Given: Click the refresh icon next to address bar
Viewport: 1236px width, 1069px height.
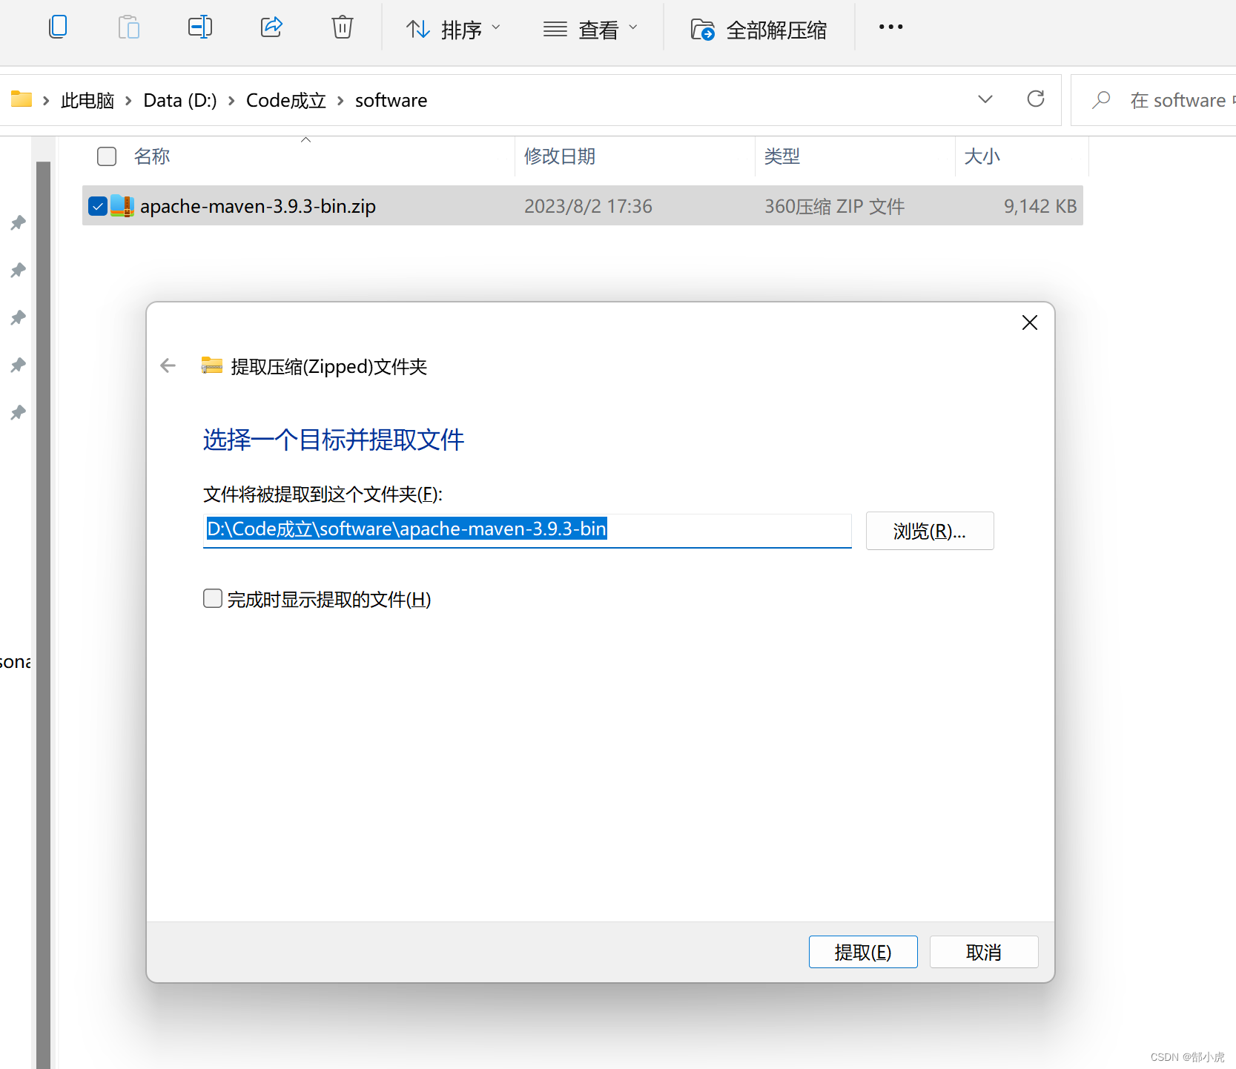Looking at the screenshot, I should coord(1035,99).
